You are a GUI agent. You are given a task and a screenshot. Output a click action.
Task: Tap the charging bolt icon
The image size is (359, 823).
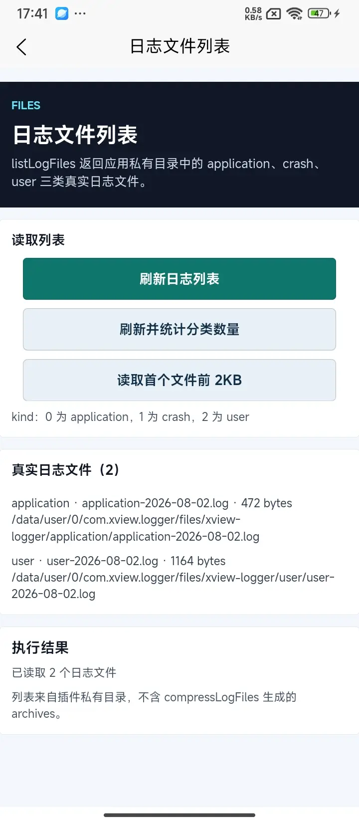[337, 13]
